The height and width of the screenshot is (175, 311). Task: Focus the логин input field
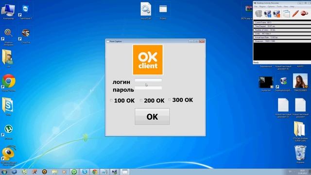[148, 80]
